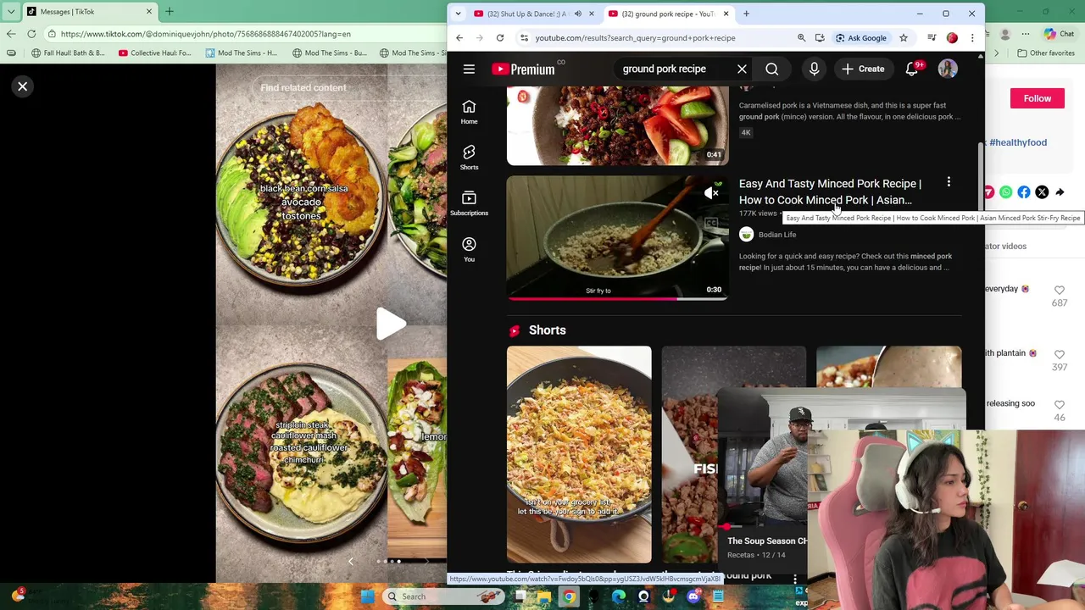Open Fall Haul! Bath & B... bookmark
The width and height of the screenshot is (1085, 610).
click(x=68, y=53)
